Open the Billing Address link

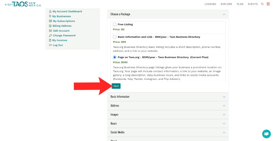pyautogui.click(x=62, y=26)
